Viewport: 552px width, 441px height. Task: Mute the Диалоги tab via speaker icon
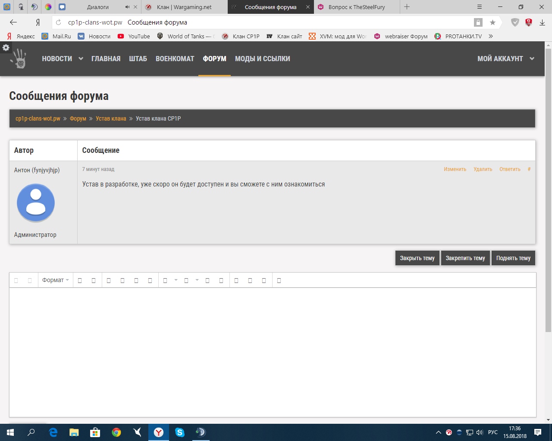pos(127,7)
